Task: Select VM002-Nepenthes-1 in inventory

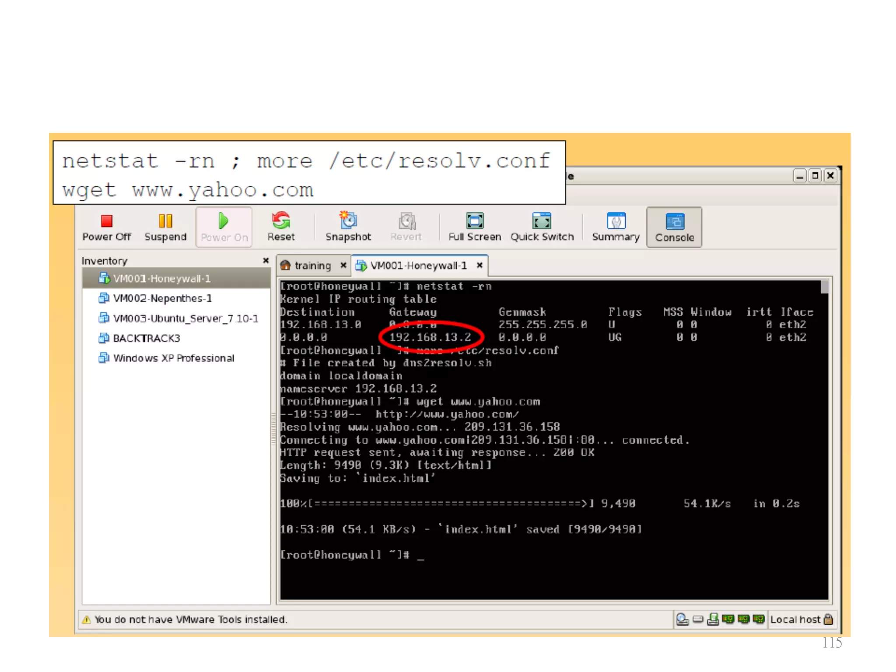Action: tap(162, 298)
